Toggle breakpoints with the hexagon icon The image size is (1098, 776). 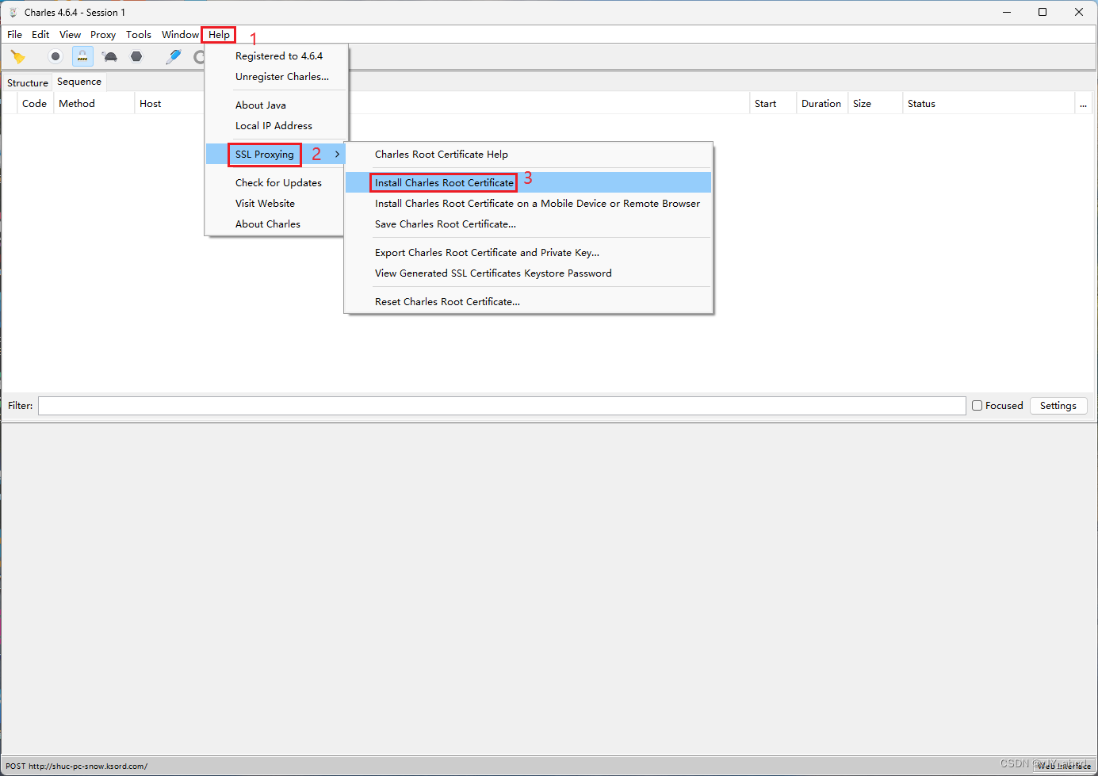pos(136,56)
